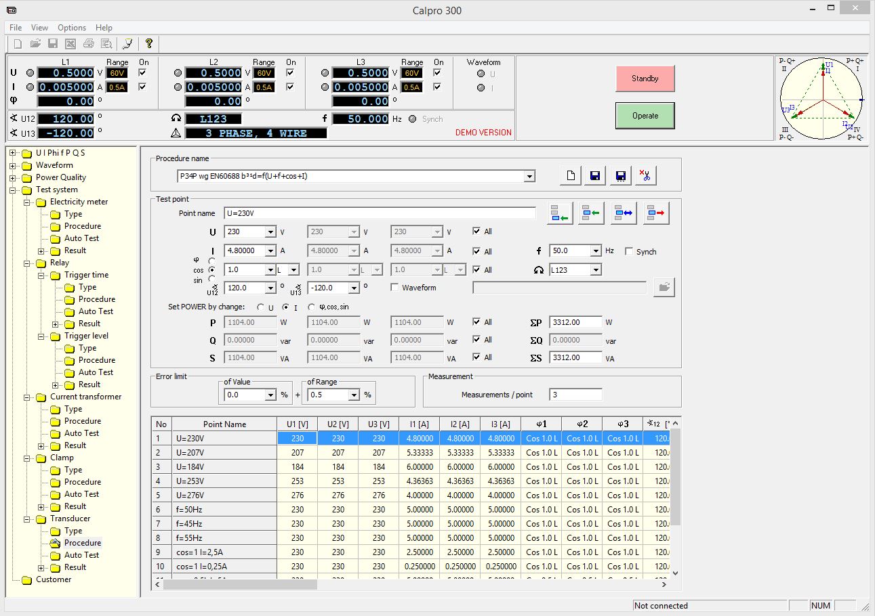Remove test point with red arrow icon
Viewport: 875px width, 616px height.
click(x=656, y=213)
